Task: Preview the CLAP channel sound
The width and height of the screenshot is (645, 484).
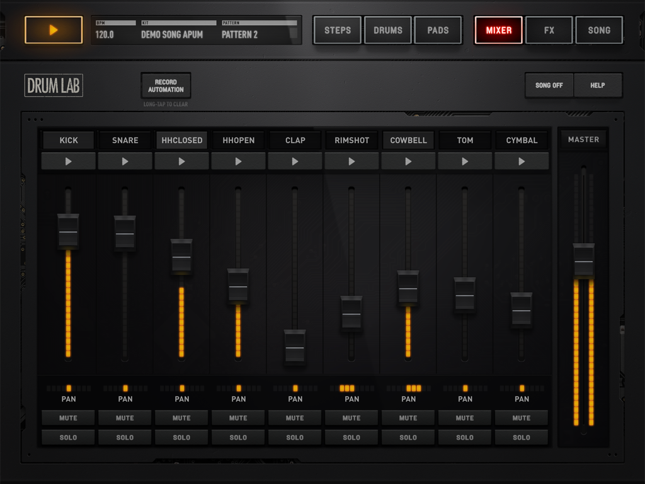Action: pyautogui.click(x=295, y=161)
